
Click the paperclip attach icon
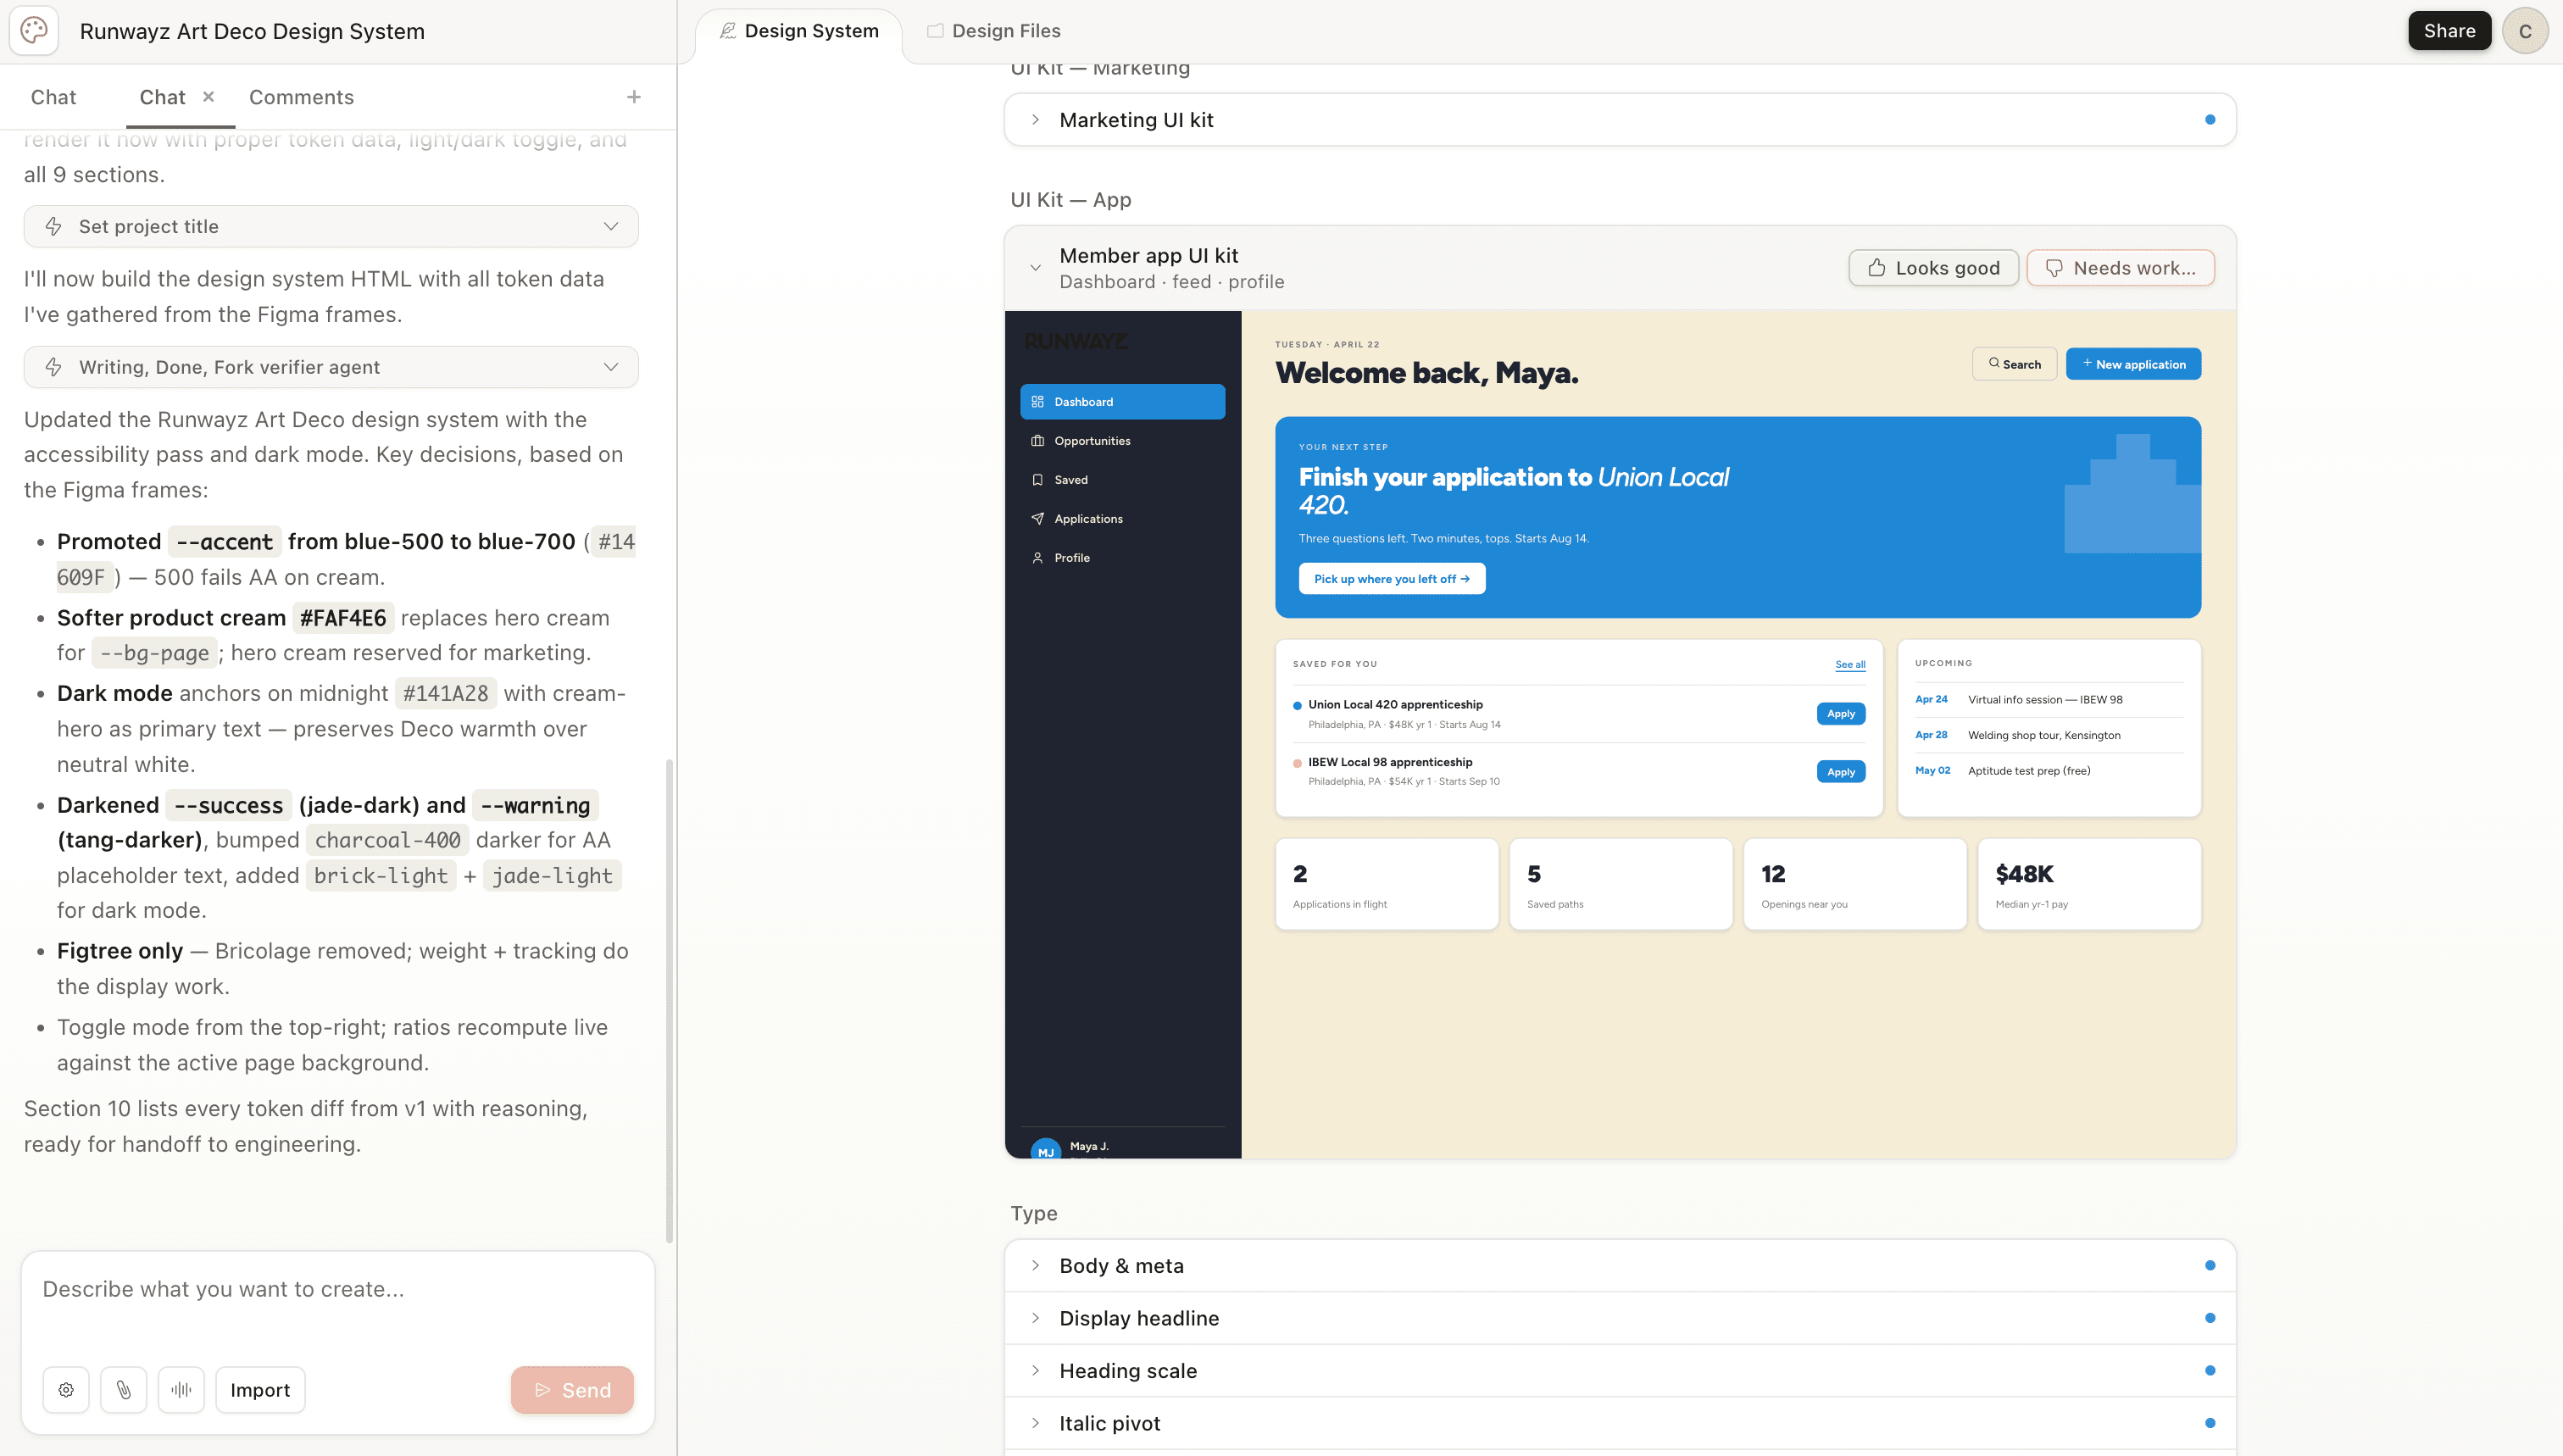123,1390
